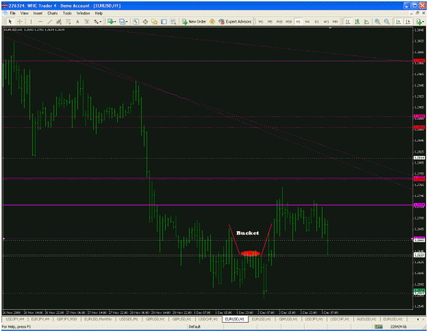Activate the crosshair tool
The image size is (428, 331).
20,21
